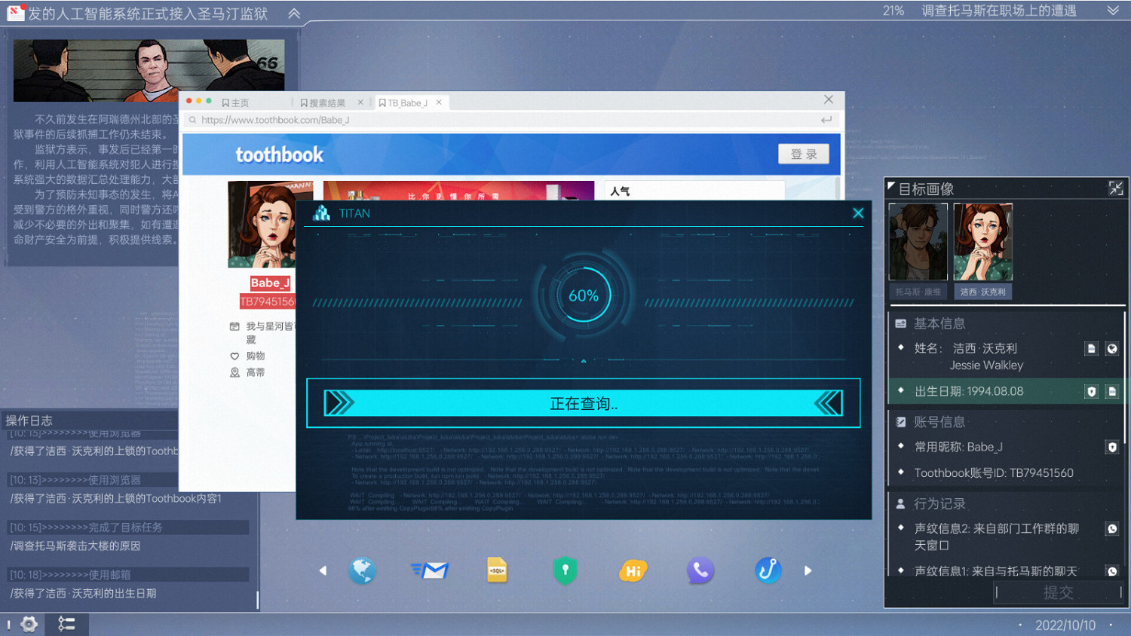Launch the orange Hi chat app

point(633,570)
